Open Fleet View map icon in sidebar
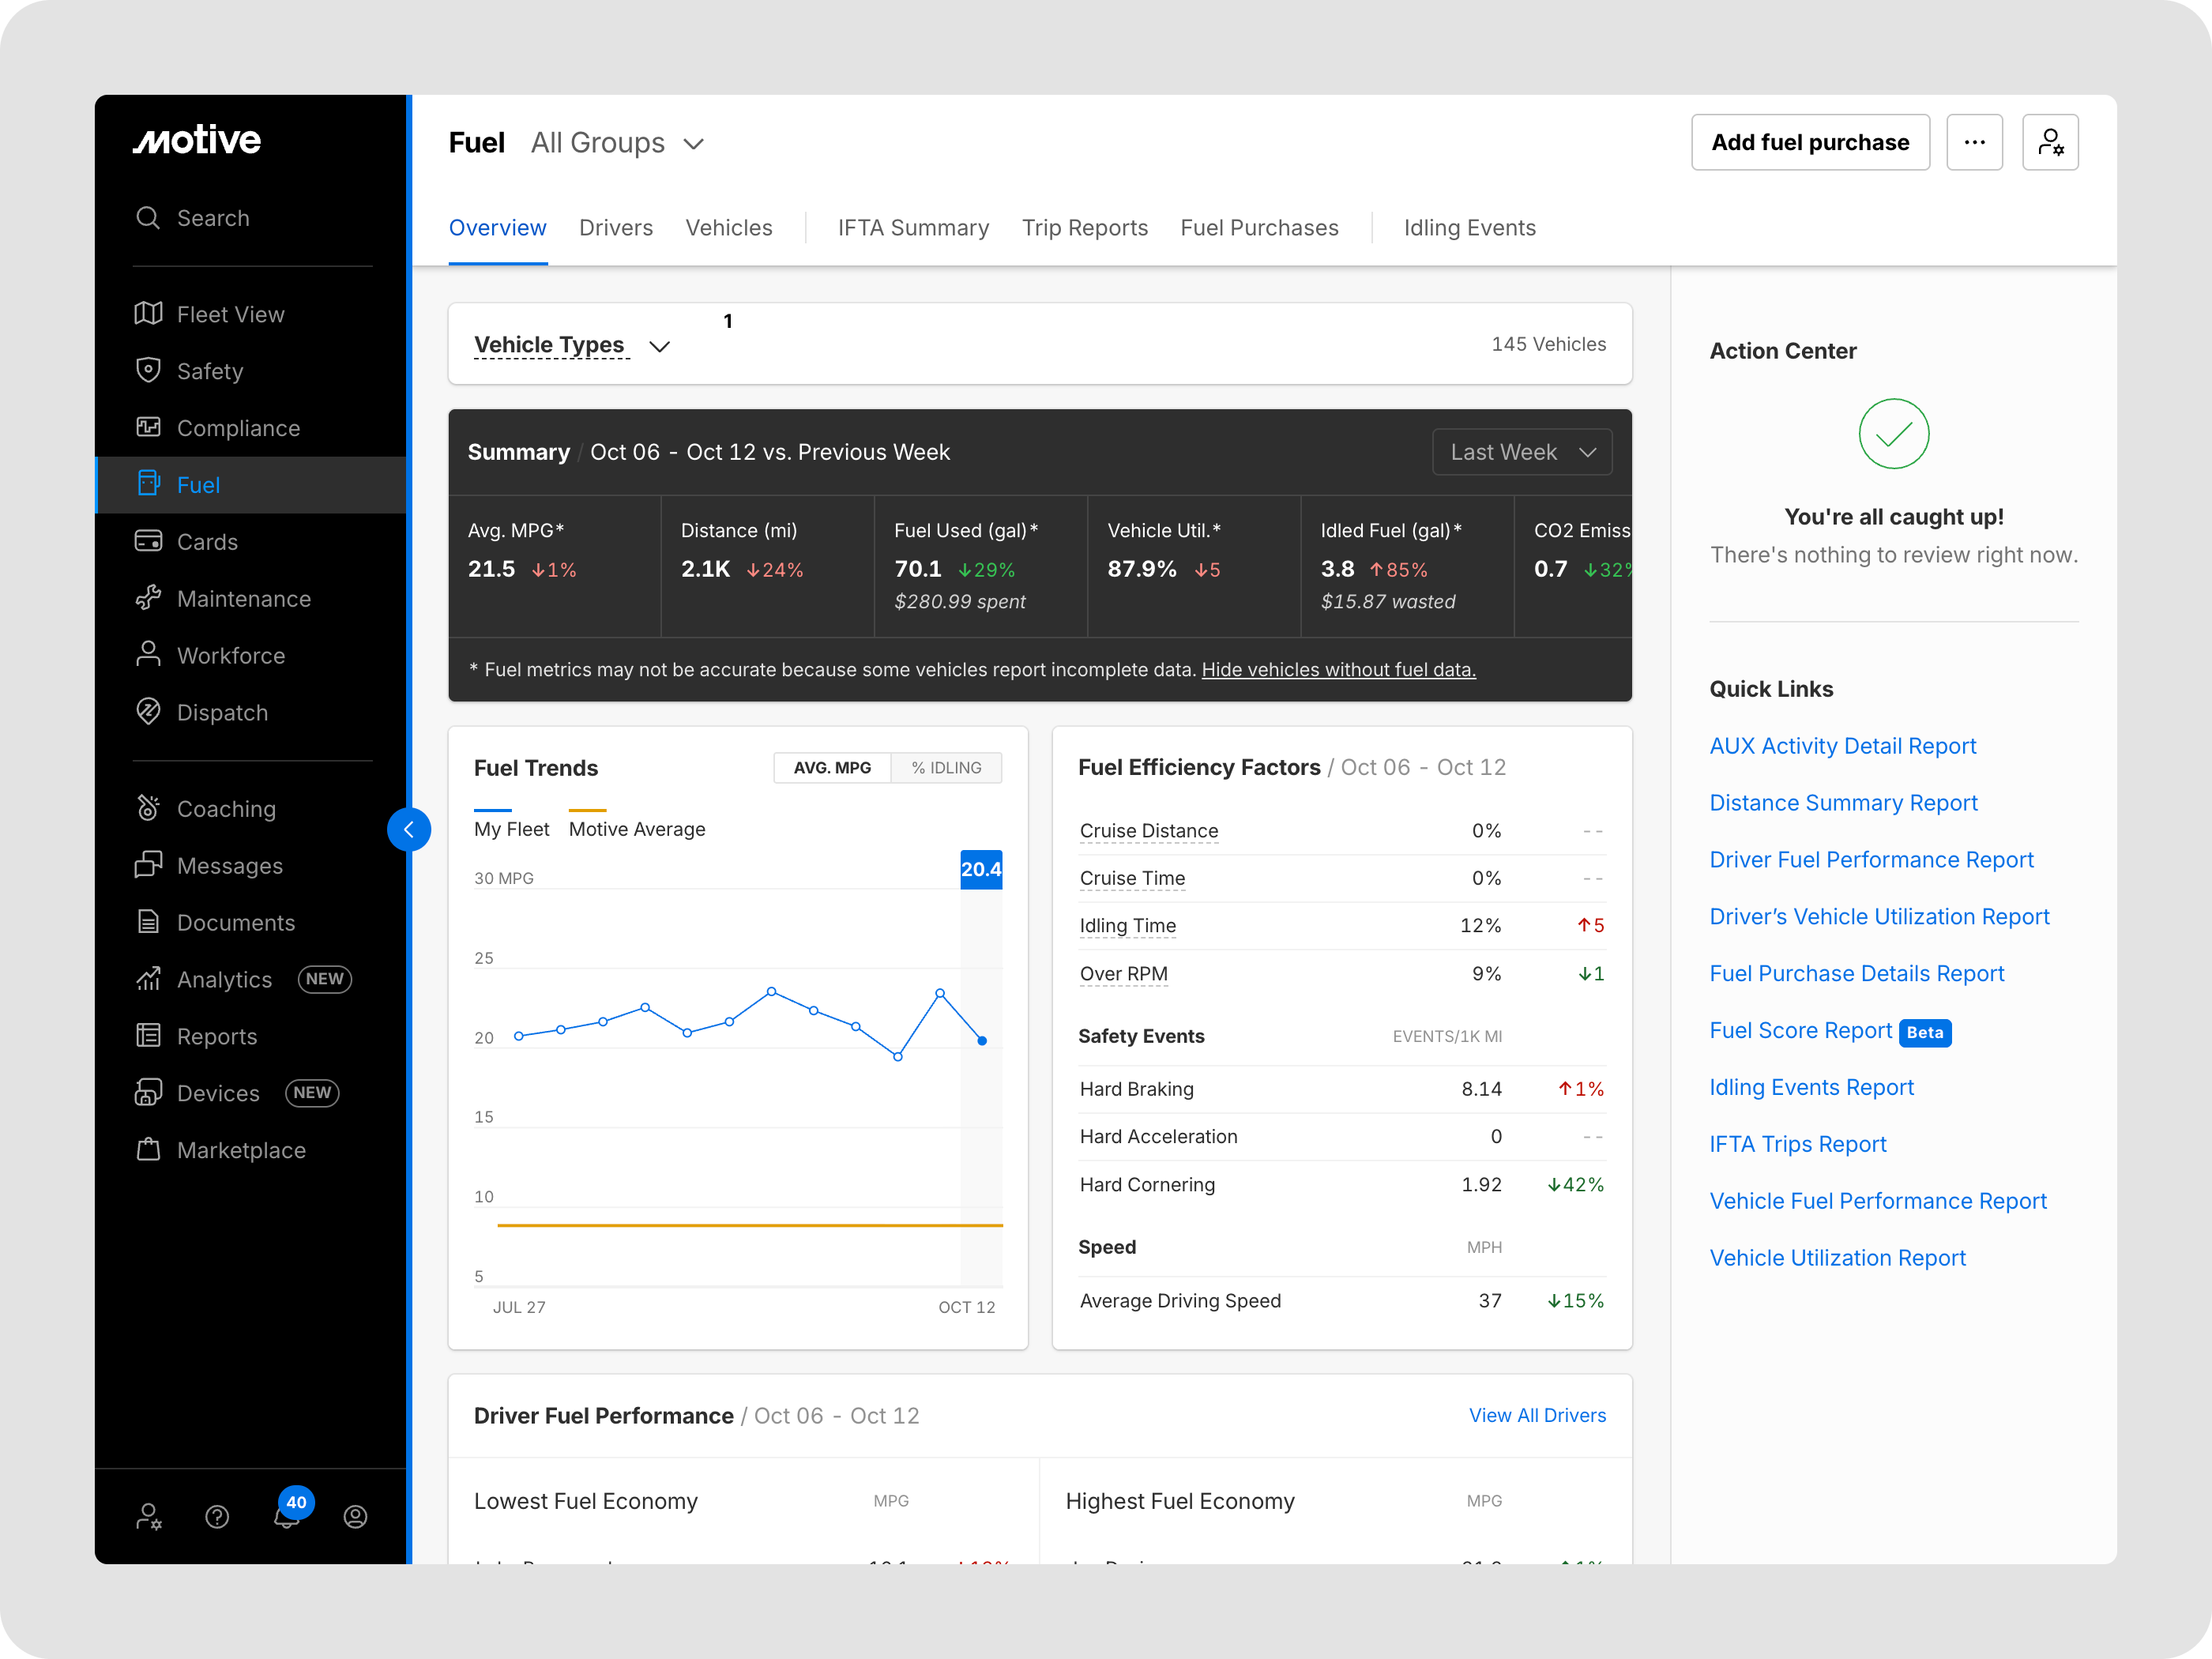This screenshot has width=2212, height=1659. 148,314
